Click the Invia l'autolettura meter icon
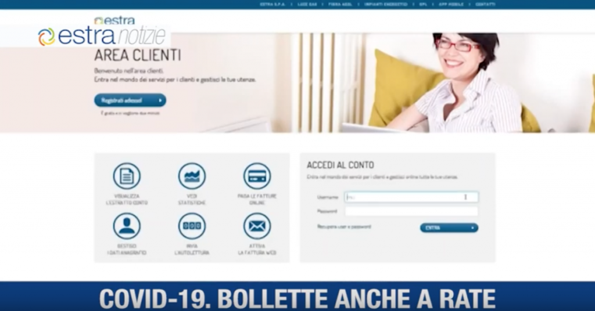595x311 pixels. (x=192, y=226)
